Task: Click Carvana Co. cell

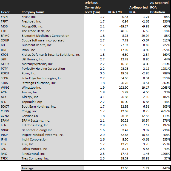Action: 30,116
